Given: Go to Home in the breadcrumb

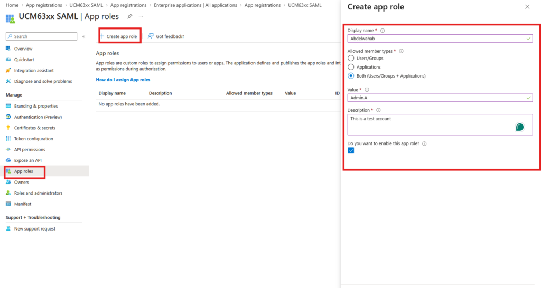Looking at the screenshot, I should coord(12,5).
